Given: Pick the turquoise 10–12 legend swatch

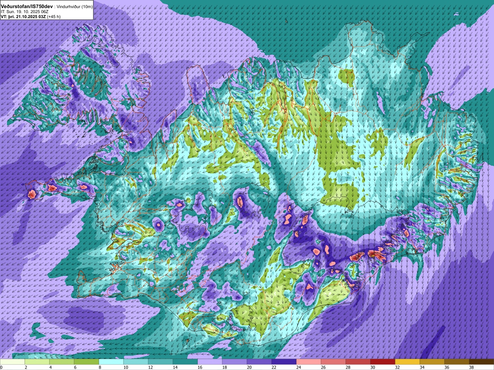Looking at the screenshot, I should [136, 362].
